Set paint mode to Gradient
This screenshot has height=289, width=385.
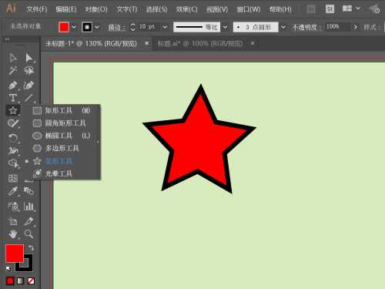(20, 281)
